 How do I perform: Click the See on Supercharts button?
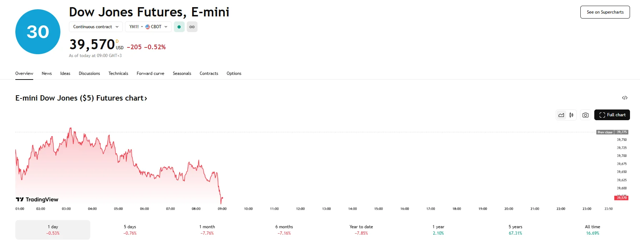[x=605, y=12]
